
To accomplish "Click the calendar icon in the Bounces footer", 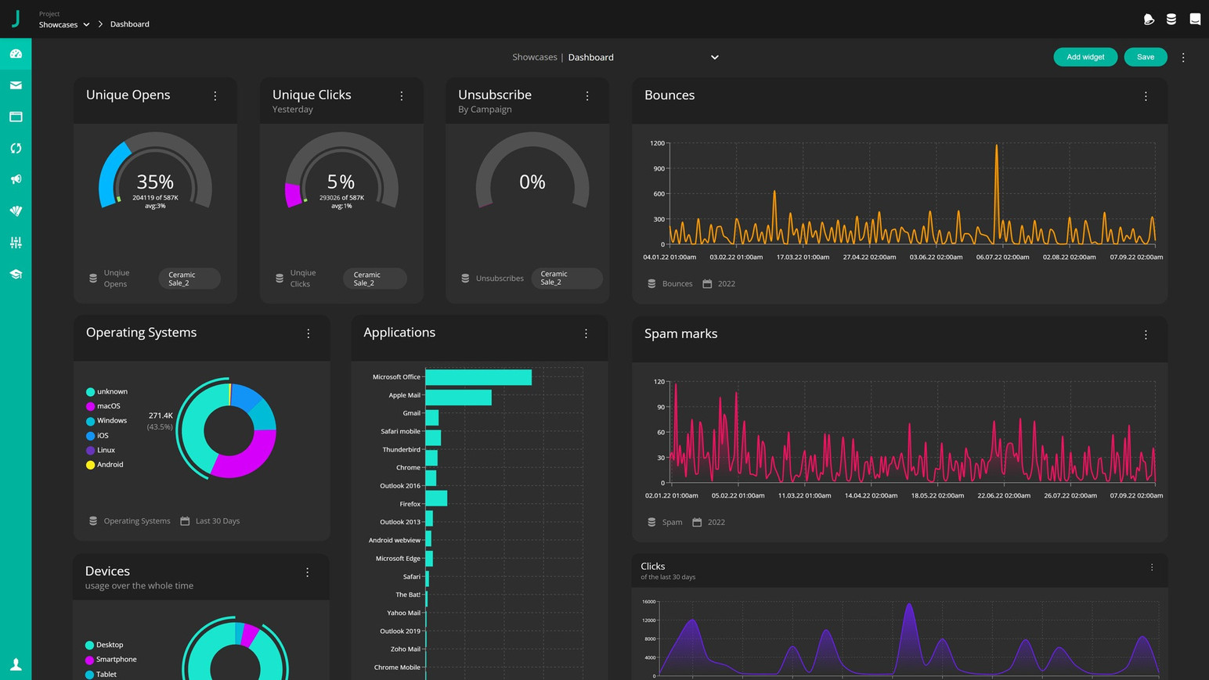I will click(x=707, y=284).
